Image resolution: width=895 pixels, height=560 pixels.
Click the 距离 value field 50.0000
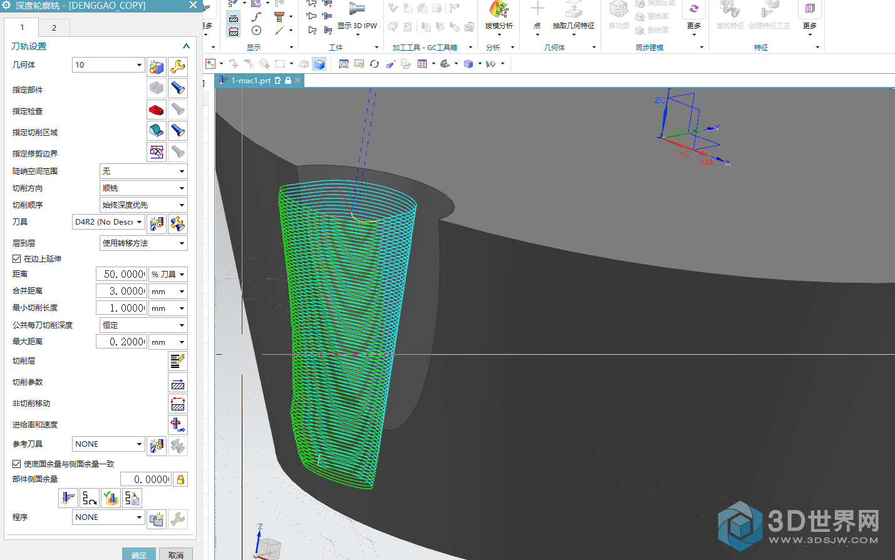[122, 274]
